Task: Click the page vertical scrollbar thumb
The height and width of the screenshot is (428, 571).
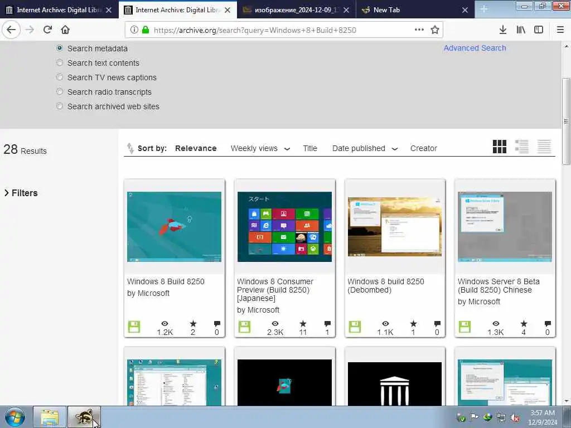Action: pos(566,122)
